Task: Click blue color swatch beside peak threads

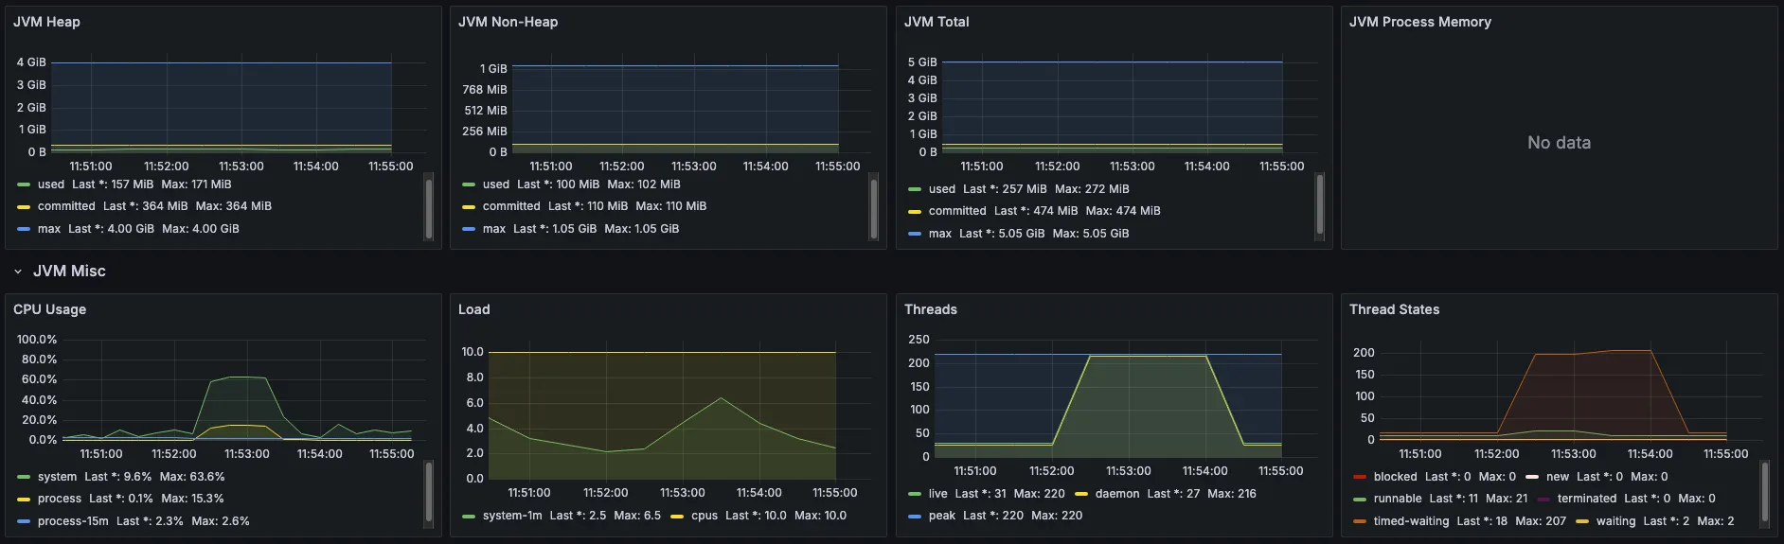Action: [914, 517]
